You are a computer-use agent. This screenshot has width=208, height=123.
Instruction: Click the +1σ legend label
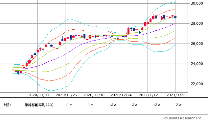68,105
